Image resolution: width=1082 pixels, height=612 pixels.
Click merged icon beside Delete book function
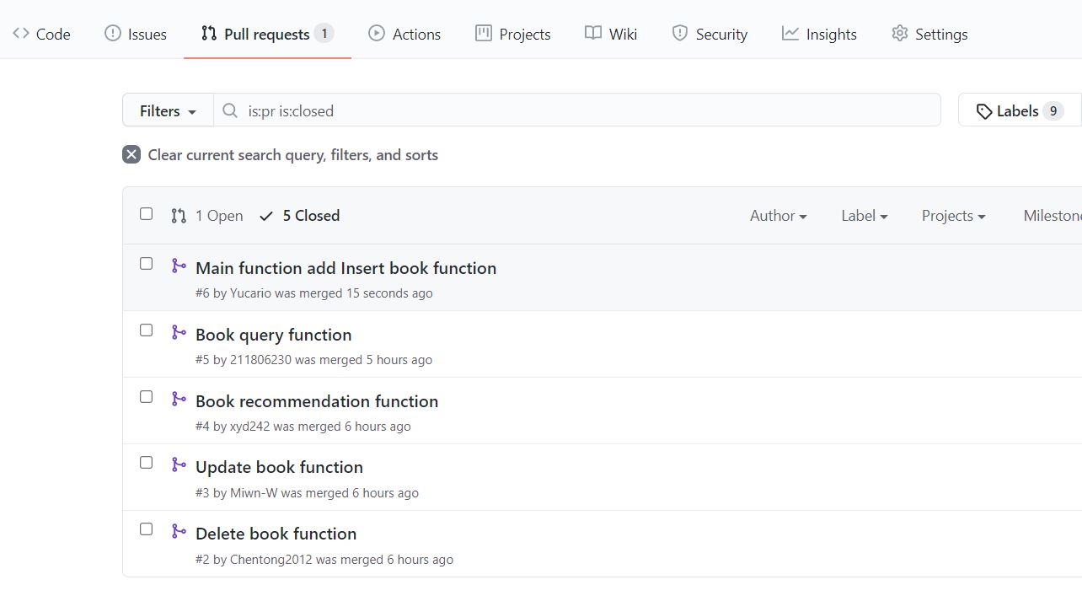[179, 531]
